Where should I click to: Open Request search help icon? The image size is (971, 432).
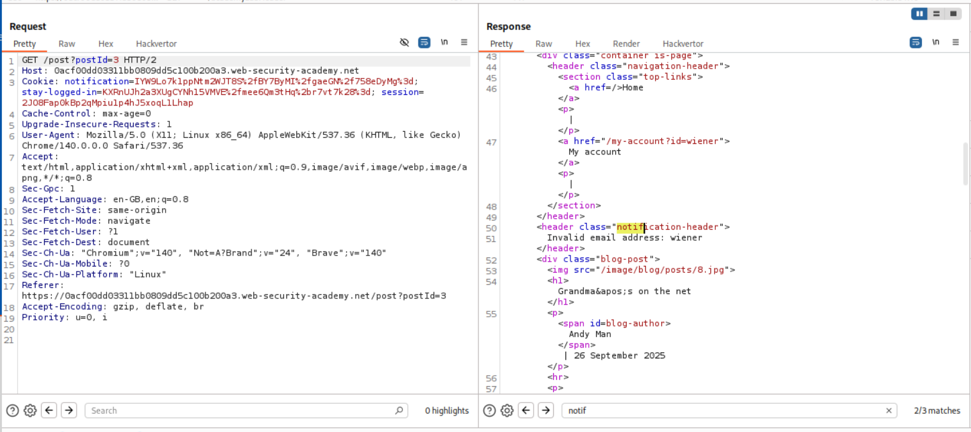12,411
